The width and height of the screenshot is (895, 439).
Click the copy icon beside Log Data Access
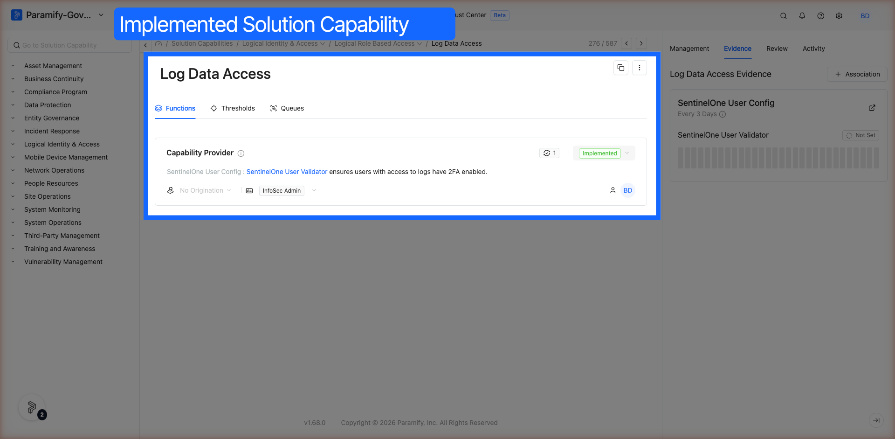click(621, 68)
